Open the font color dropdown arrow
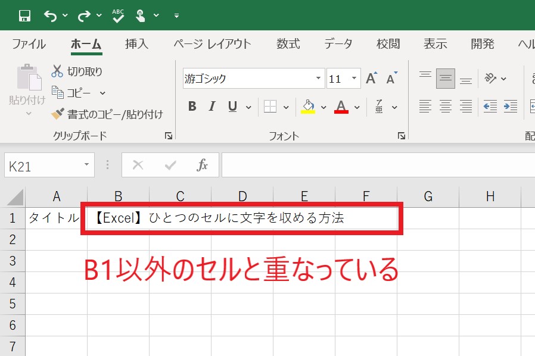535x356 pixels. coord(357,107)
